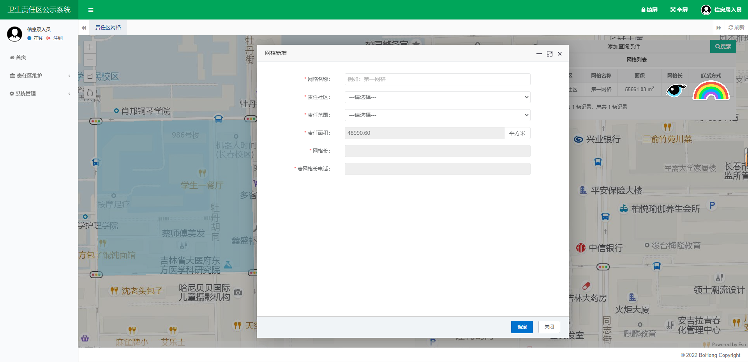Toggle the hamburger sidebar menu icon
Viewport: 748px width, 362px height.
point(91,10)
